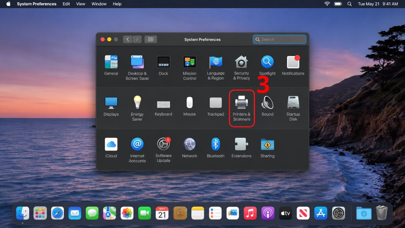
Task: Open Energy Saver preferences
Action: (x=137, y=108)
